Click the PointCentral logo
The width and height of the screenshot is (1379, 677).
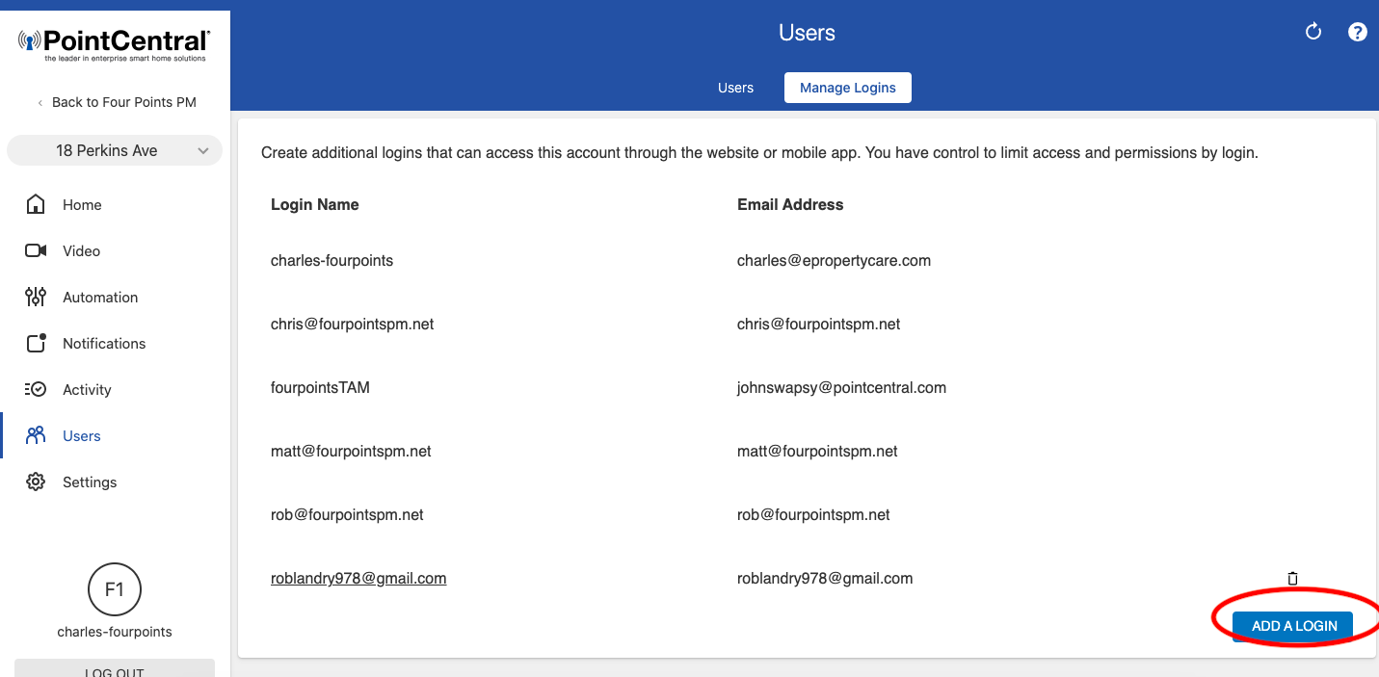[x=115, y=44]
